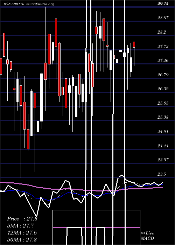Click the 'Price : 27.8' readout
This screenshot has width=175, height=245.
pos(22,219)
